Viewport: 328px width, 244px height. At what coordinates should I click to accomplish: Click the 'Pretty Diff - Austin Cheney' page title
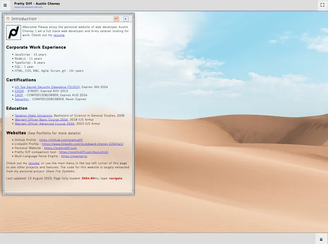point(37,3)
